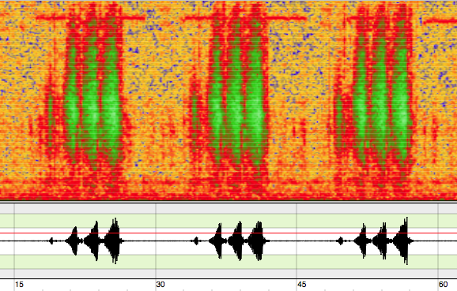Select the small pre-pulse before the first waveform burst
The width and height of the screenshot is (457, 291).
[51, 241]
